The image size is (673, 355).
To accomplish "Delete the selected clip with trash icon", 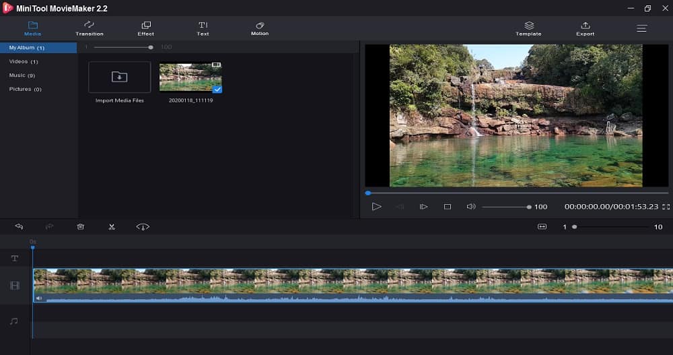I will point(80,226).
